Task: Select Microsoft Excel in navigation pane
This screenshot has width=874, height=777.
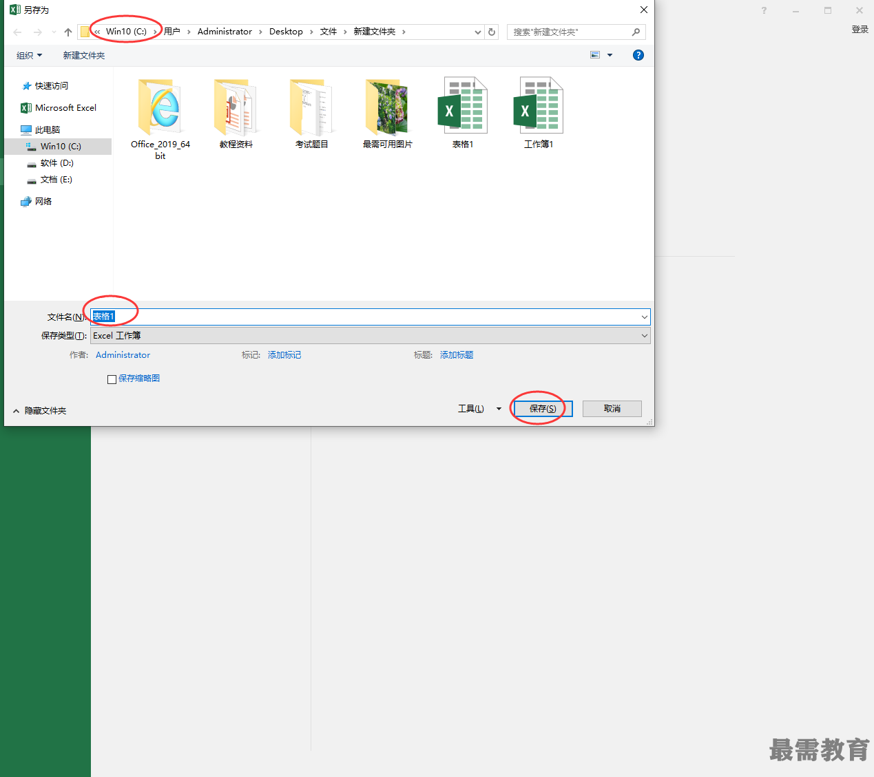Action: coord(59,108)
